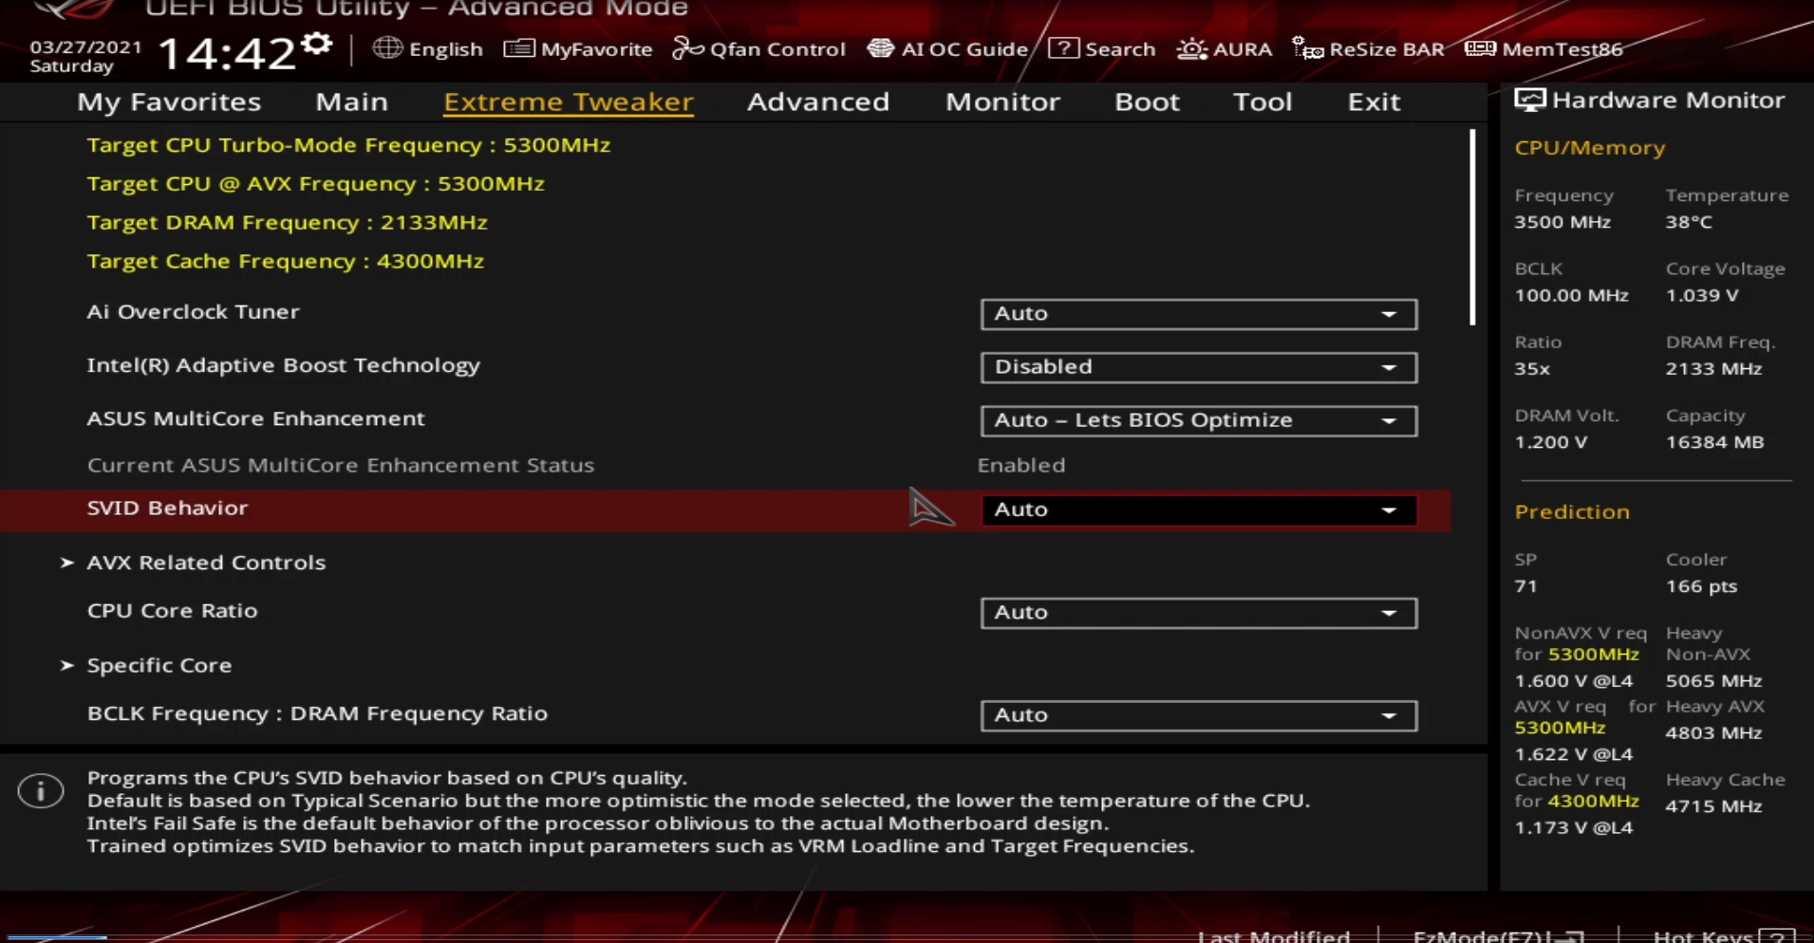Viewport: 1814px width, 943px height.
Task: Open ASUS MultiCore Enhancement dropdown
Action: pyautogui.click(x=1198, y=420)
